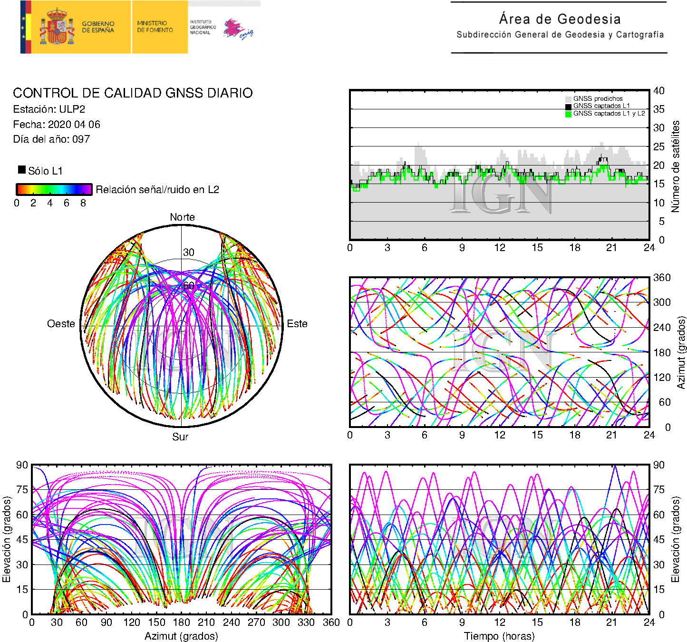Click Subdirección General de Geodesia y Cartografía text
Screen dimensions: 687x642
coord(560,35)
